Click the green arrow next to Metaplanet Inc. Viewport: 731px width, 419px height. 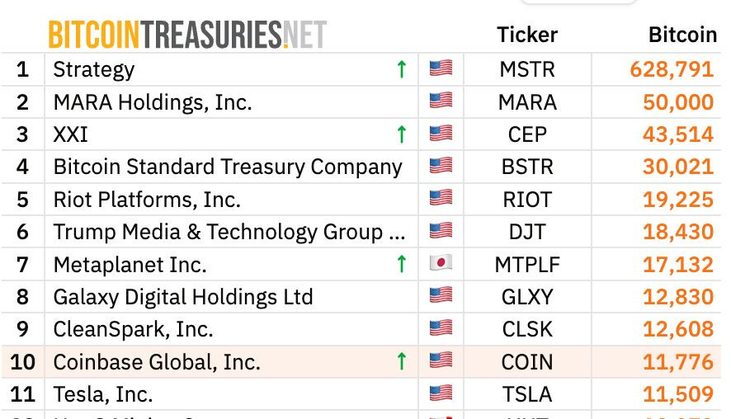click(x=402, y=264)
